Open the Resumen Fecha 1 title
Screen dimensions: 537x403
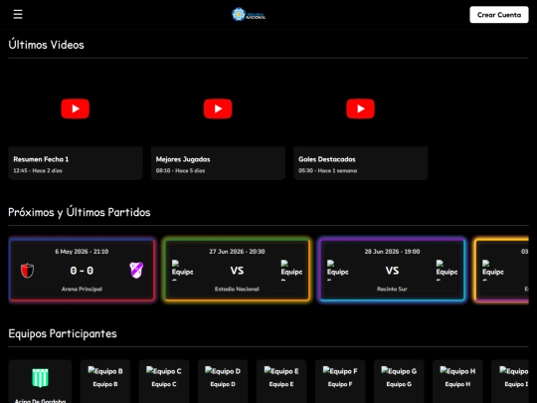click(x=41, y=159)
